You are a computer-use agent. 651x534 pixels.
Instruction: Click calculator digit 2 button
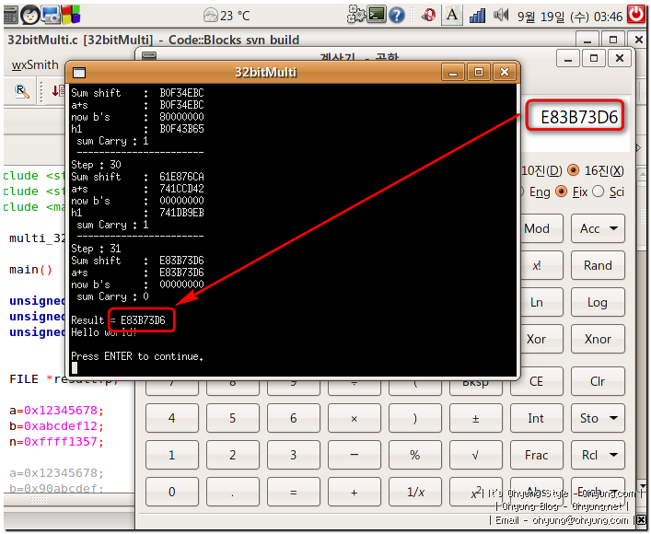(x=232, y=455)
